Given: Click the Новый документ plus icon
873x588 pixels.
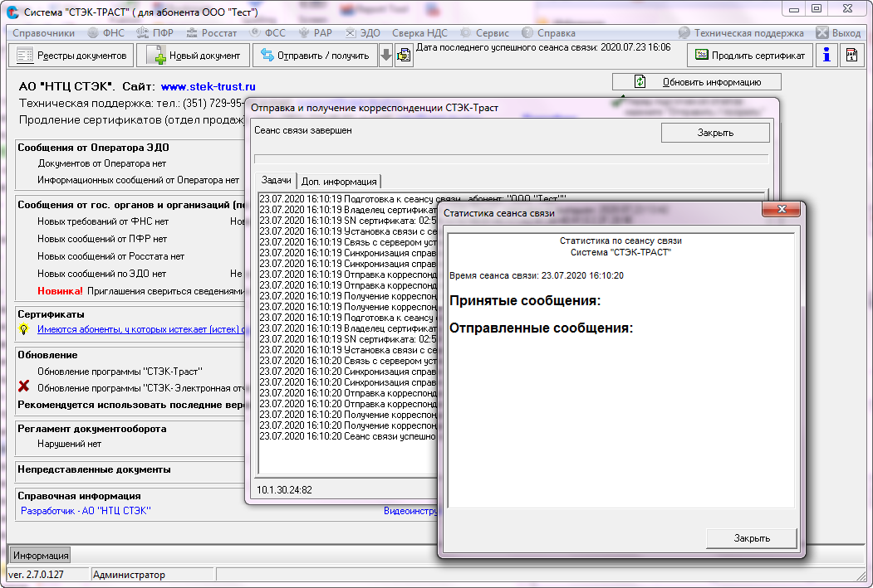Looking at the screenshot, I should pos(156,56).
